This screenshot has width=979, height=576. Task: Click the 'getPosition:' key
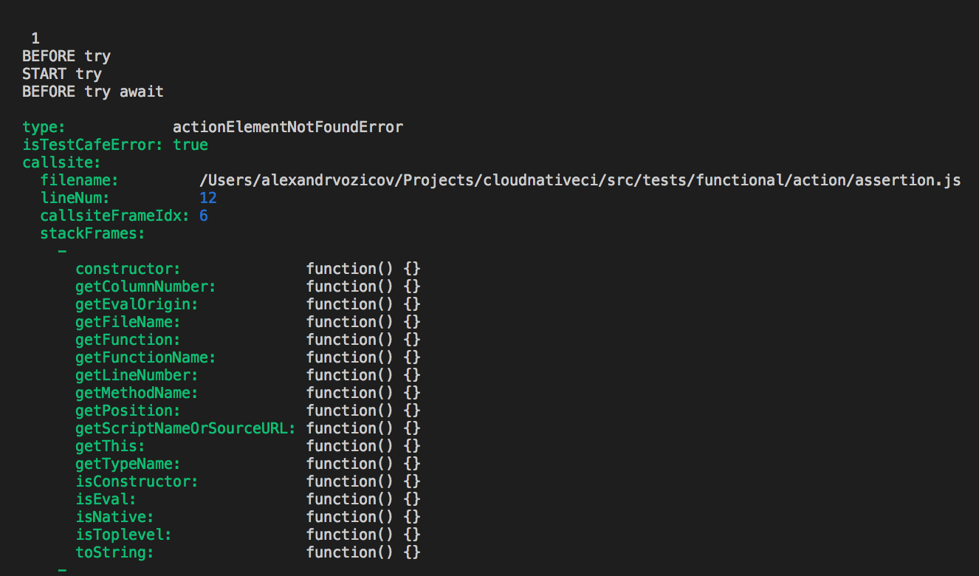[x=128, y=411]
